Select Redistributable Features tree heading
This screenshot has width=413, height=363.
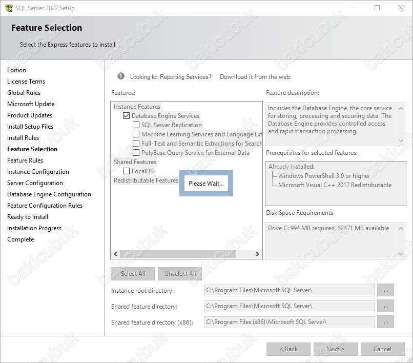(x=146, y=180)
